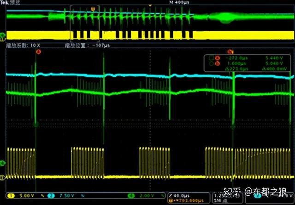Click cursor b circle icon in readout

[211, 63]
